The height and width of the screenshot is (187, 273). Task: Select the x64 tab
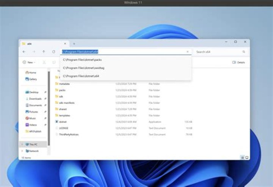tap(44, 44)
